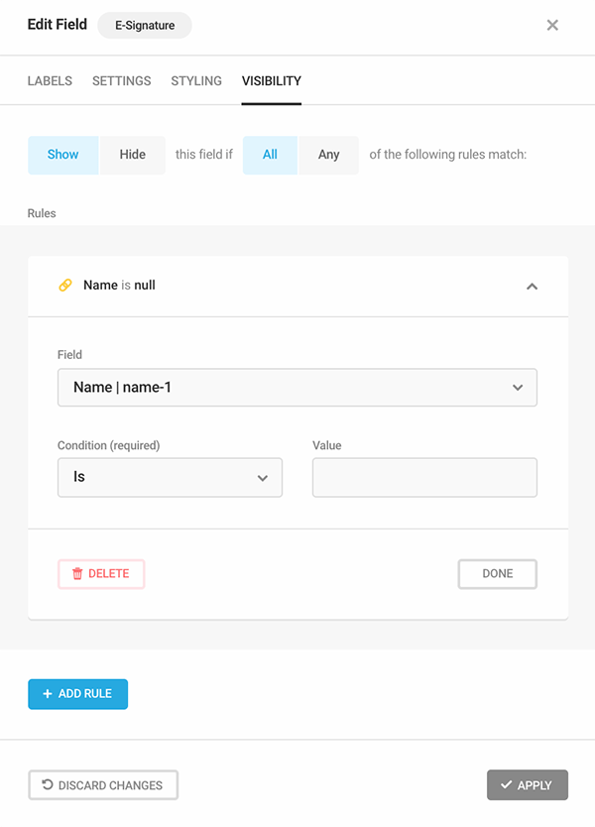The width and height of the screenshot is (595, 827).
Task: Switch visibility to Hide
Action: pyautogui.click(x=133, y=155)
